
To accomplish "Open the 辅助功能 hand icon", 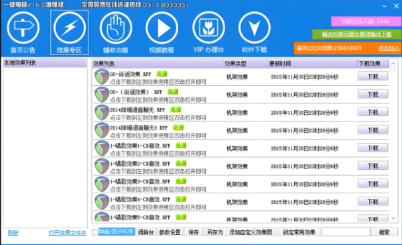I will (x=116, y=28).
